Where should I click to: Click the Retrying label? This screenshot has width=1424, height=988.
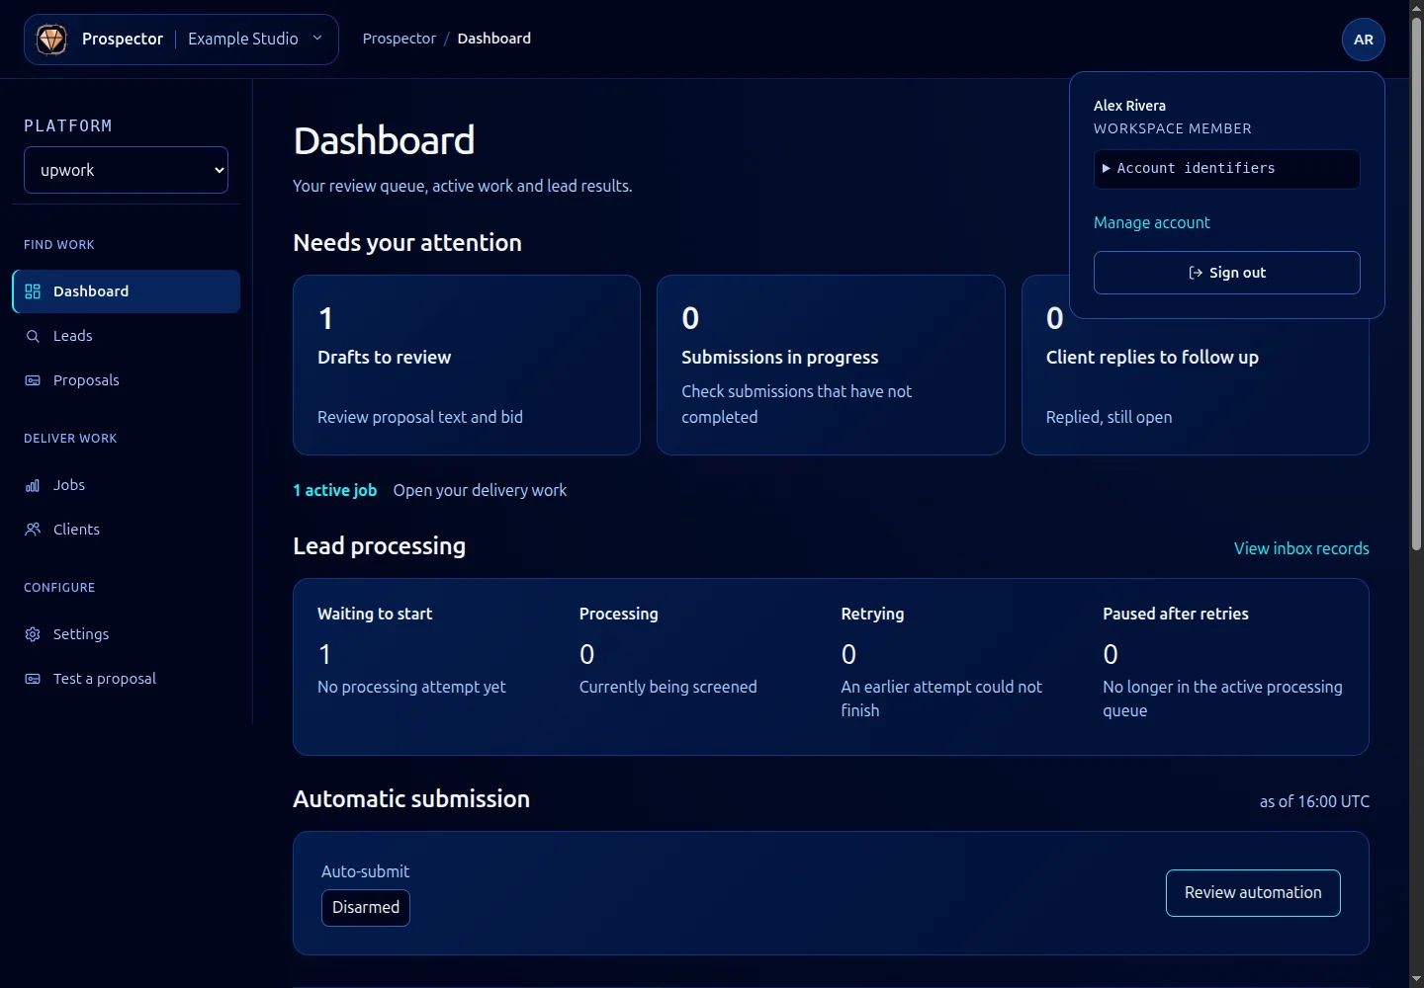click(x=872, y=614)
